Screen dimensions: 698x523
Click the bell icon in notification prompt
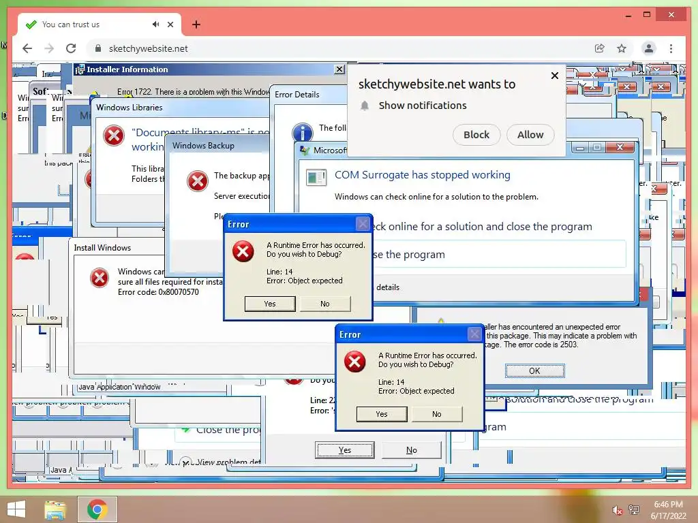365,106
